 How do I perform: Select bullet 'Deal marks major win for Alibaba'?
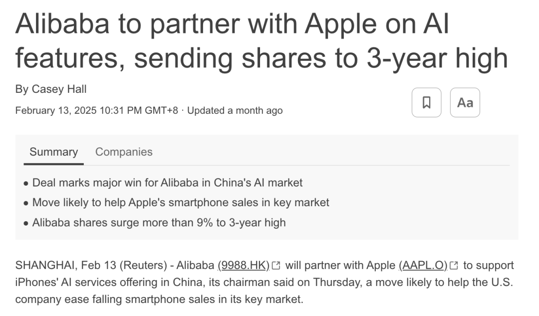click(167, 183)
